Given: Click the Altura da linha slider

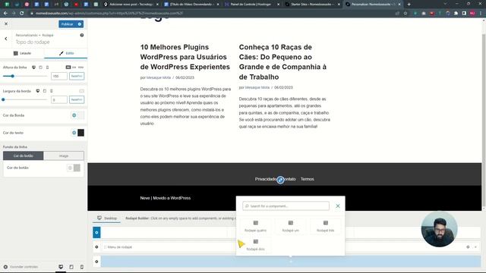Looking at the screenshot, I should click(25, 76).
